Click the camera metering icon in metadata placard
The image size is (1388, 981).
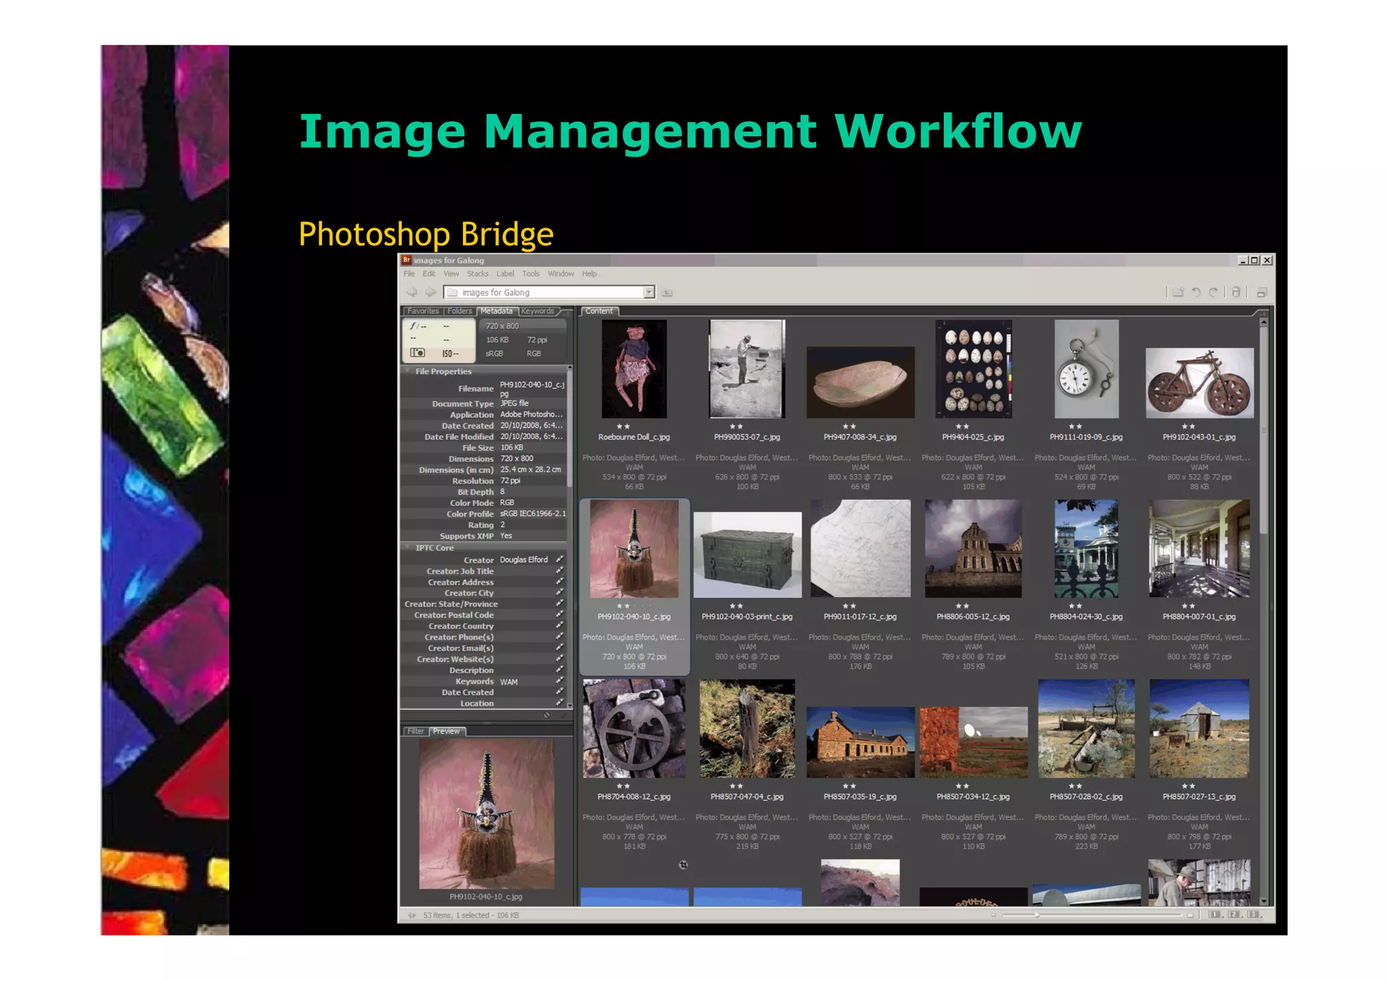[x=417, y=353]
